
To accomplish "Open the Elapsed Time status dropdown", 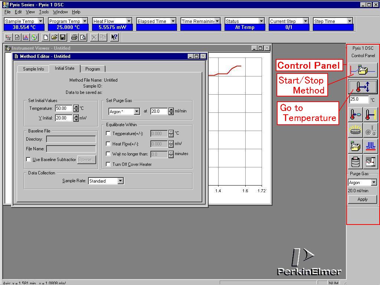I will (173, 21).
